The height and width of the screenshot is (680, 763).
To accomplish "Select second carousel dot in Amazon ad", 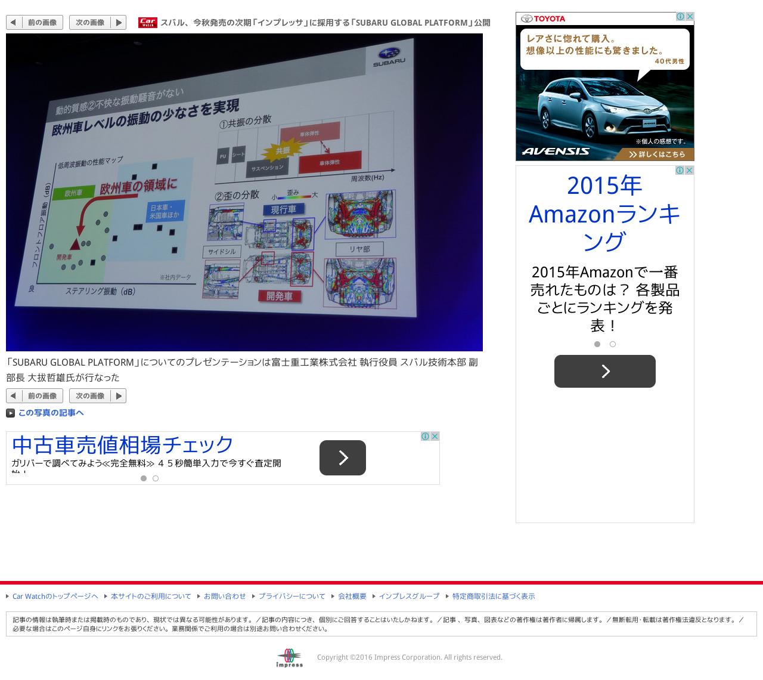I will [x=613, y=344].
